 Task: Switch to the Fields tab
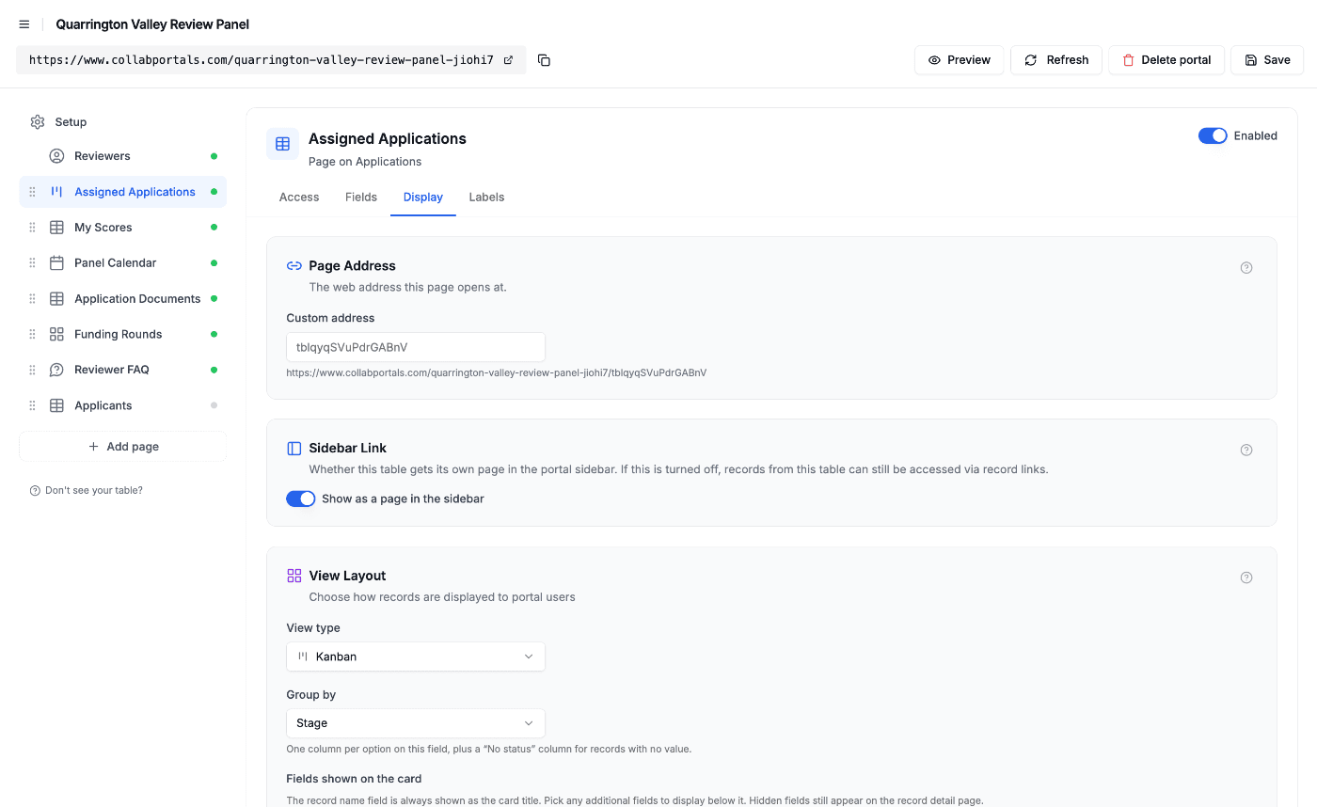[x=361, y=198]
